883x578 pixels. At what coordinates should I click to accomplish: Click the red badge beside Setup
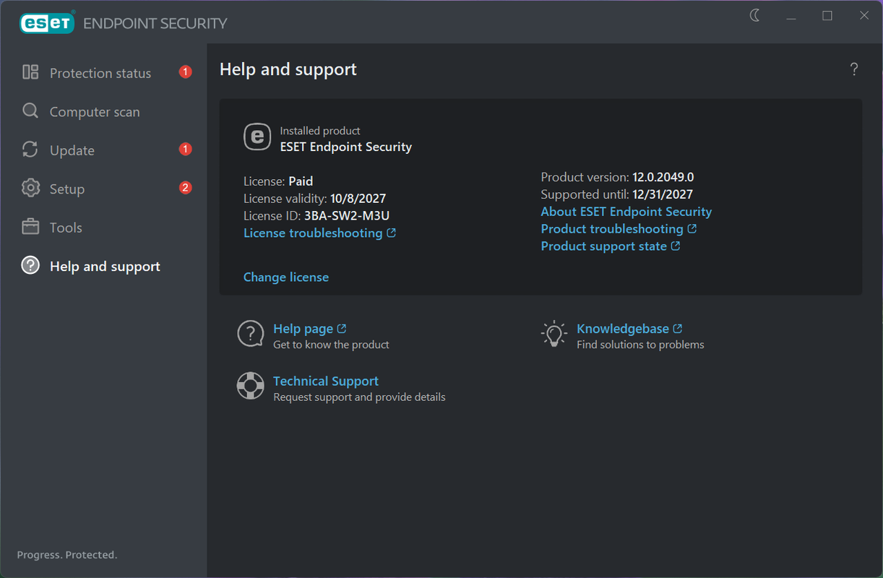pos(186,189)
